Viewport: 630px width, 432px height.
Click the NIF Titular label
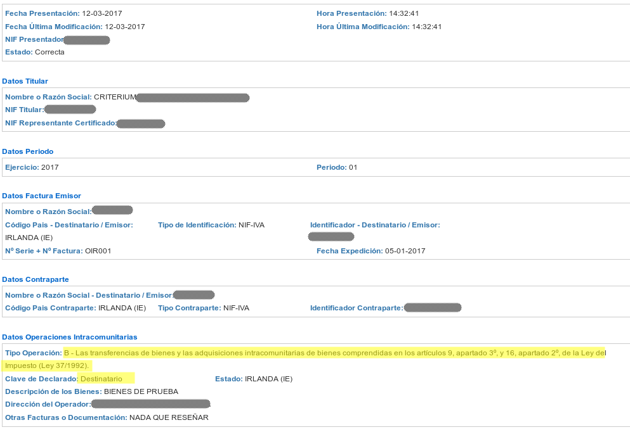click(x=25, y=110)
